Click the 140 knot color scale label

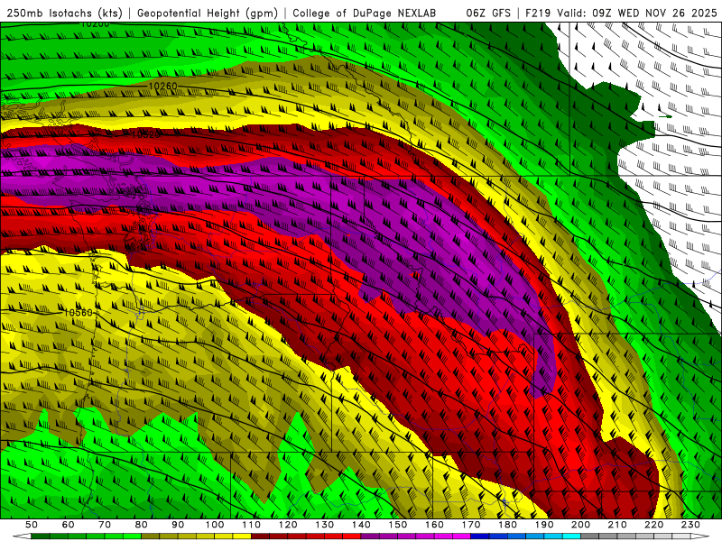click(362, 525)
